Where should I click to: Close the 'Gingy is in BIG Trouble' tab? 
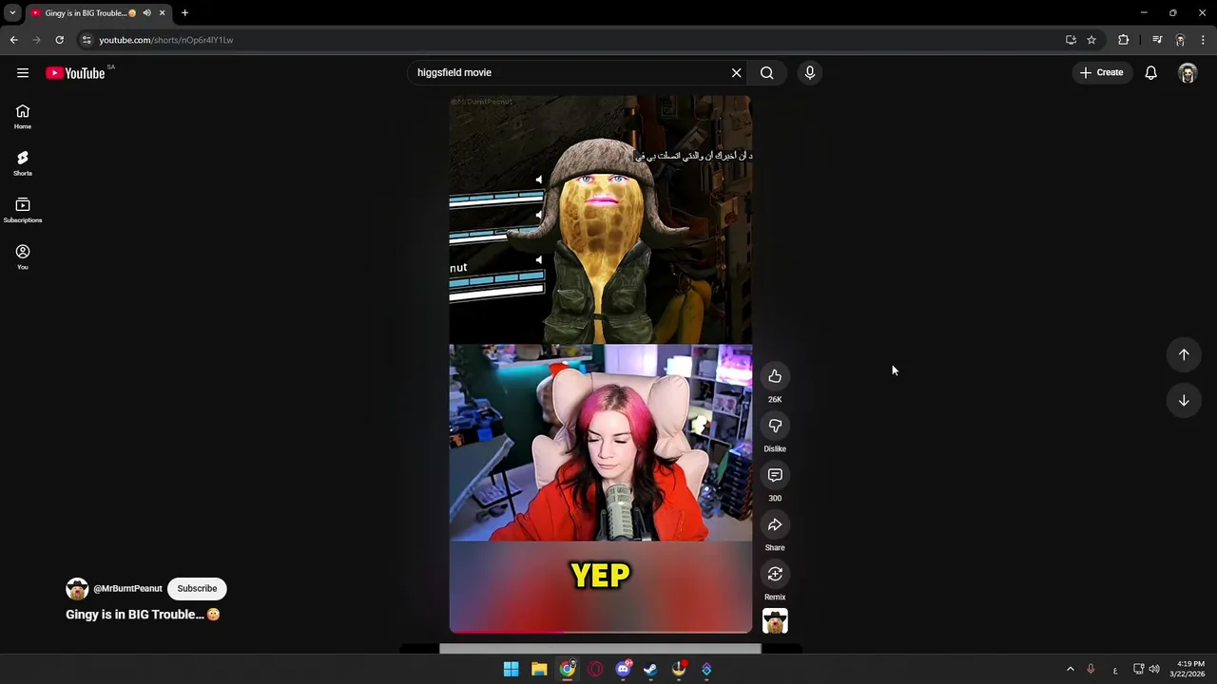point(162,13)
